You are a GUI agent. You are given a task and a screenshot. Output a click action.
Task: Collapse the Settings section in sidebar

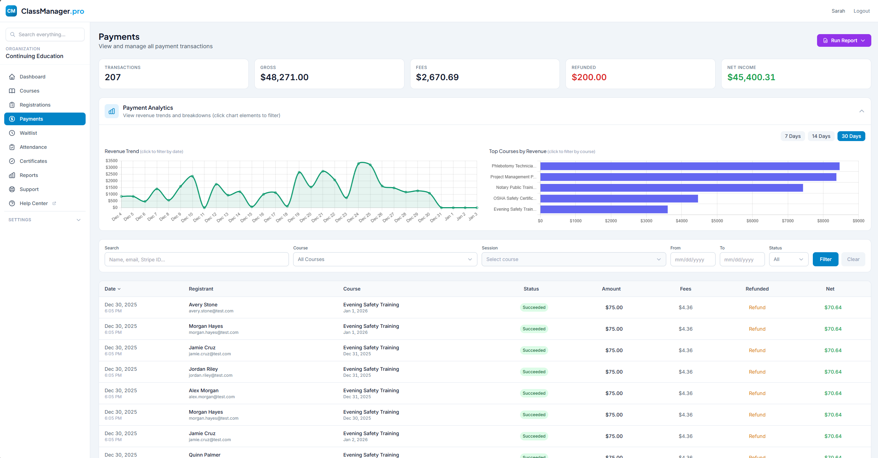78,220
